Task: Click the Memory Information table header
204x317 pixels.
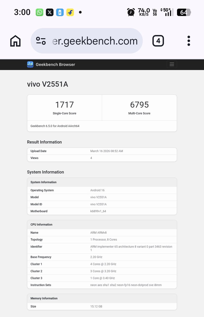Action: 102,299
